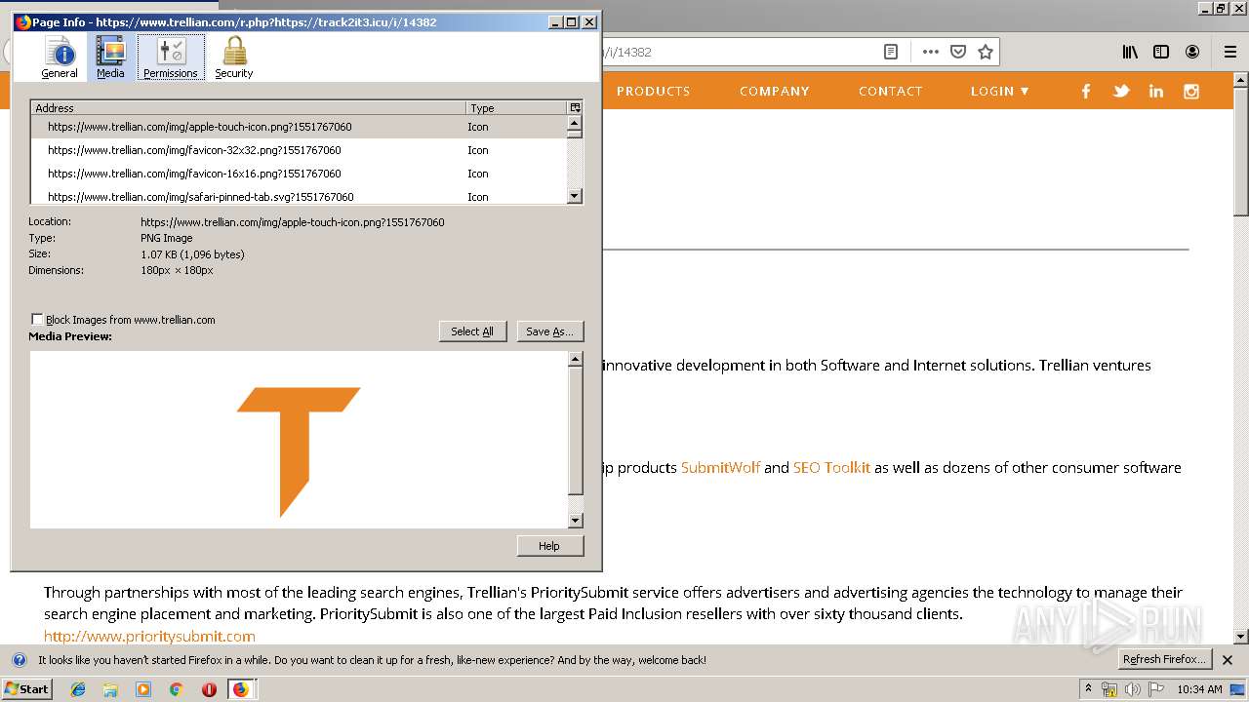This screenshot has height=702, width=1249.
Task: Click the Twitter icon in site header
Action: (1121, 91)
